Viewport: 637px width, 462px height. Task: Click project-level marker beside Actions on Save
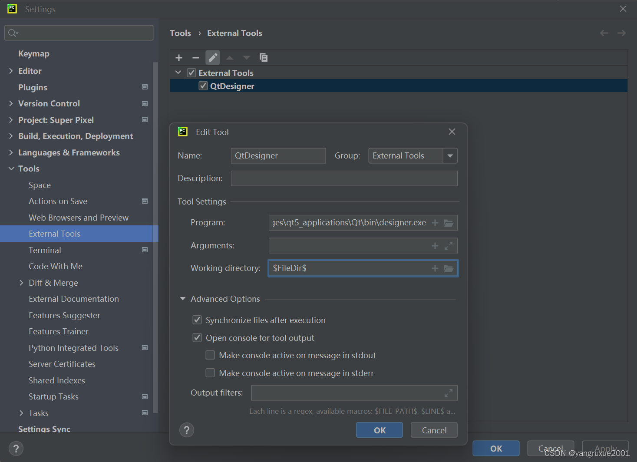click(x=145, y=201)
